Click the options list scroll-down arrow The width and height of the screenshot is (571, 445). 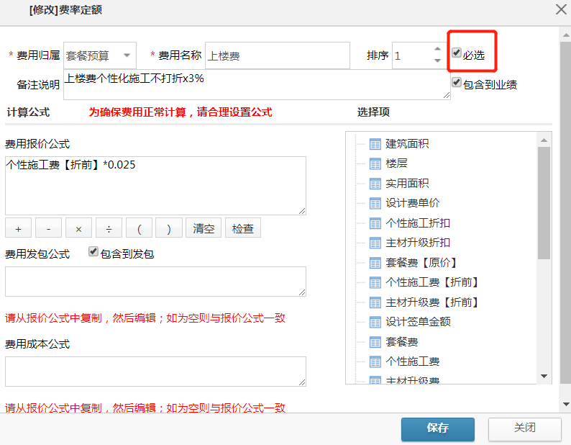click(x=544, y=376)
